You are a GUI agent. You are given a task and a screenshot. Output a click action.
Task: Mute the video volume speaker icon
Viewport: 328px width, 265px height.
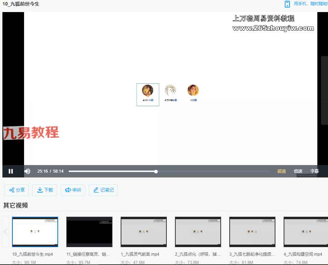tap(27, 171)
